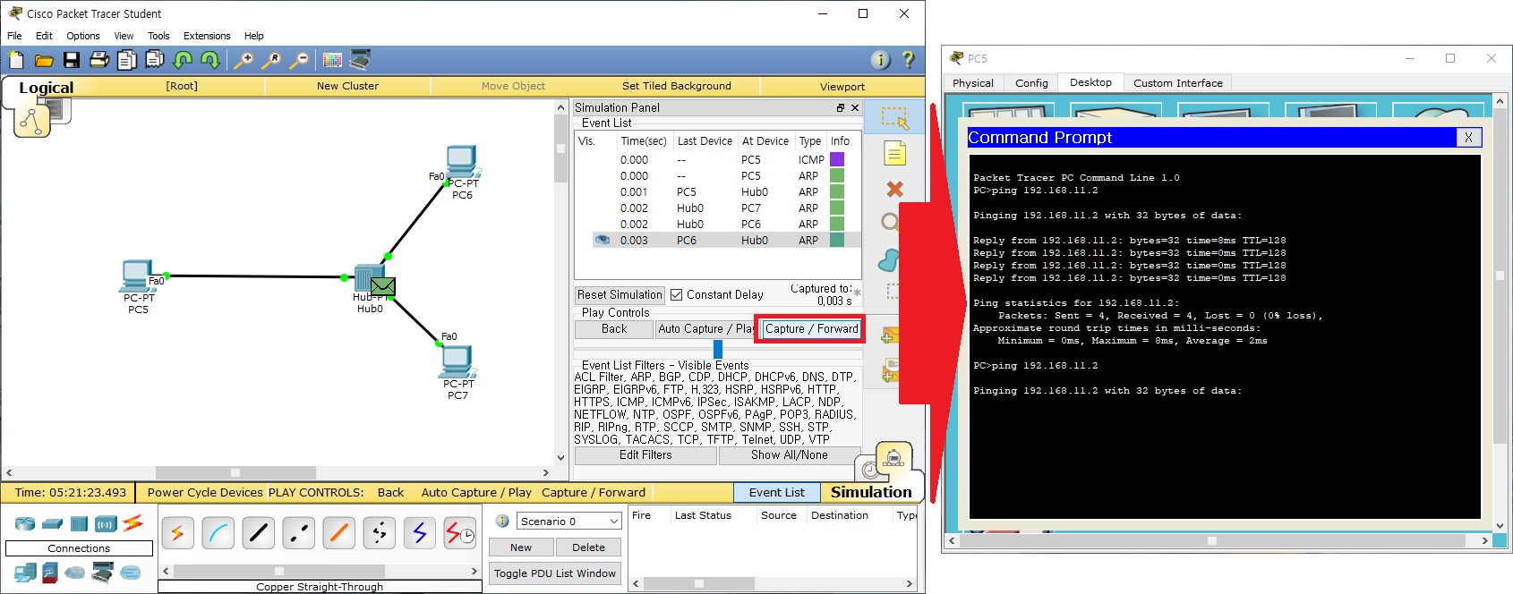Open the Options menu

[x=83, y=36]
